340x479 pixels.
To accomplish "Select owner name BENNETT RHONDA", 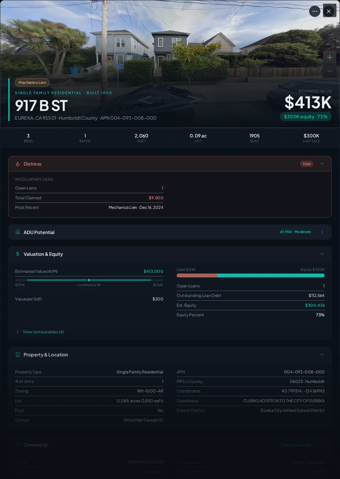I will [145, 462].
